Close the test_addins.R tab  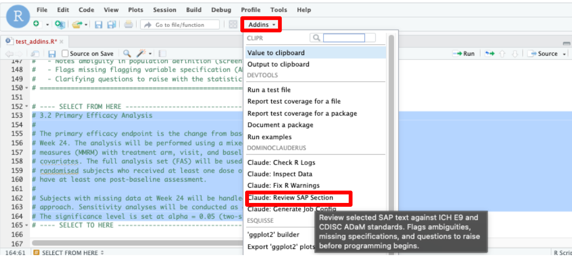pyautogui.click(x=61, y=42)
